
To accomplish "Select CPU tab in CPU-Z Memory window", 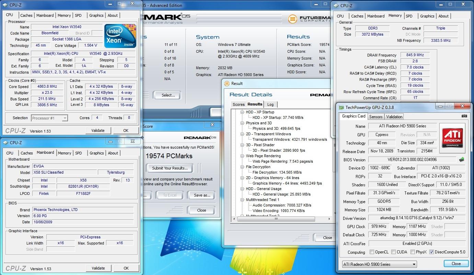I will pyautogui.click(x=340, y=16).
